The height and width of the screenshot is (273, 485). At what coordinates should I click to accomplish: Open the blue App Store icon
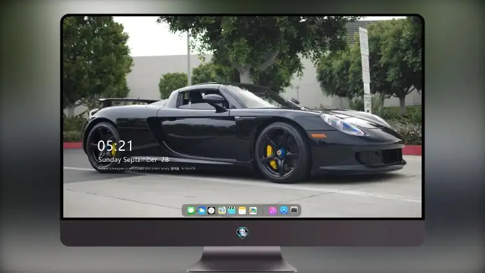click(x=284, y=210)
